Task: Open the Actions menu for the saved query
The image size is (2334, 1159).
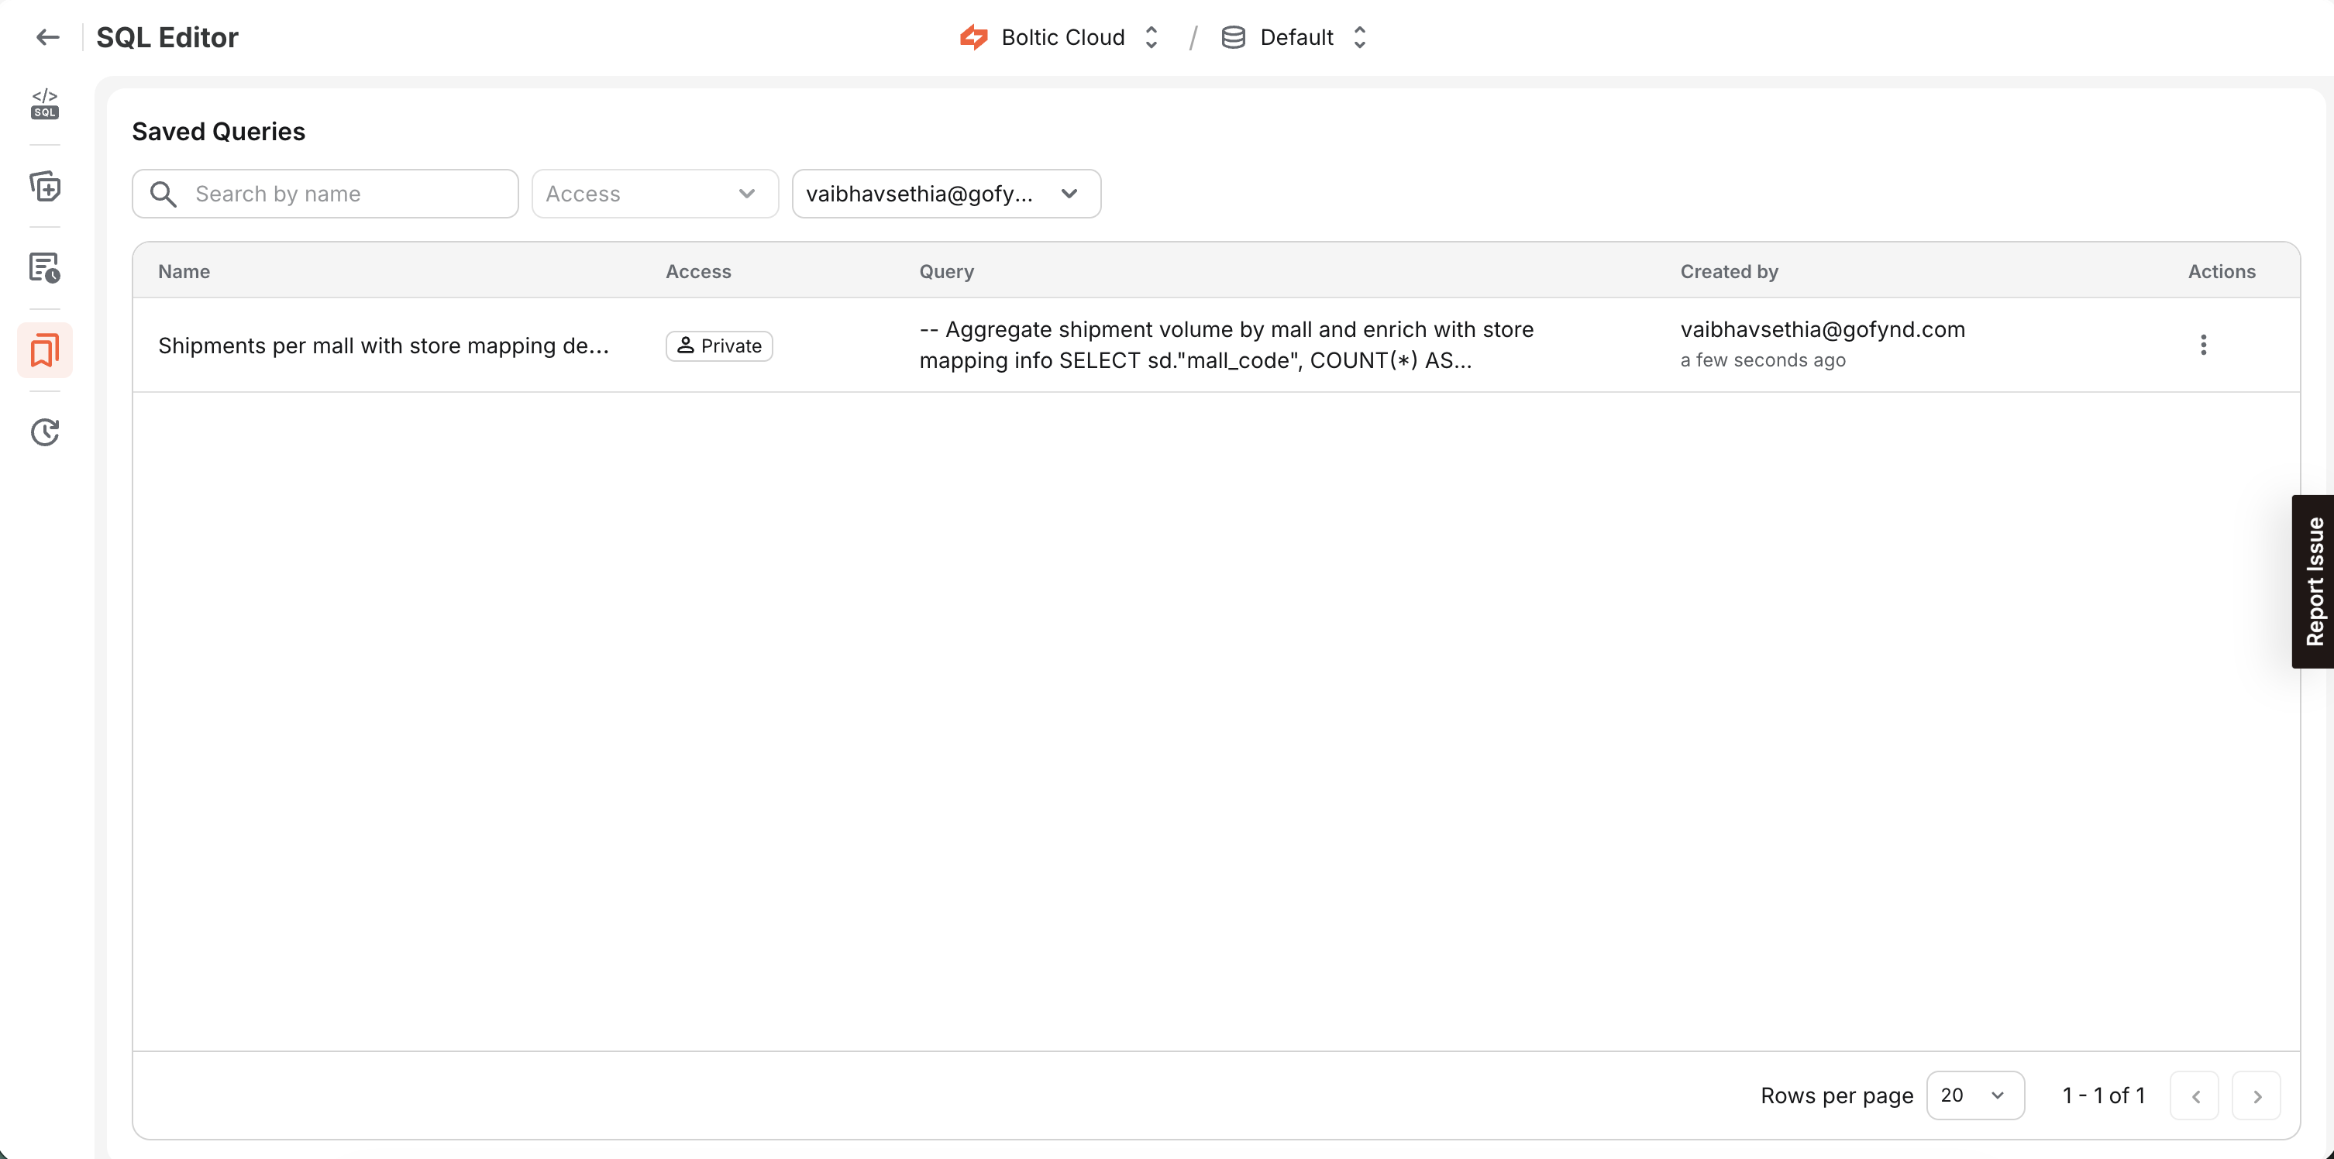Action: click(2205, 346)
